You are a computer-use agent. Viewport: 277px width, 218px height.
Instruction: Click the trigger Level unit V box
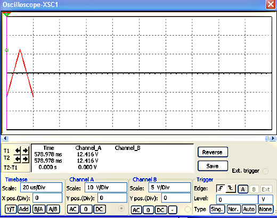265,199
